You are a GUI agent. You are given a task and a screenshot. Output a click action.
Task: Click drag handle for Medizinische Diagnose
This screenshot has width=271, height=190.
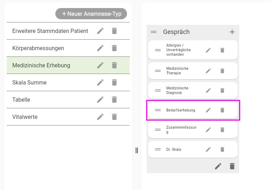click(x=158, y=90)
